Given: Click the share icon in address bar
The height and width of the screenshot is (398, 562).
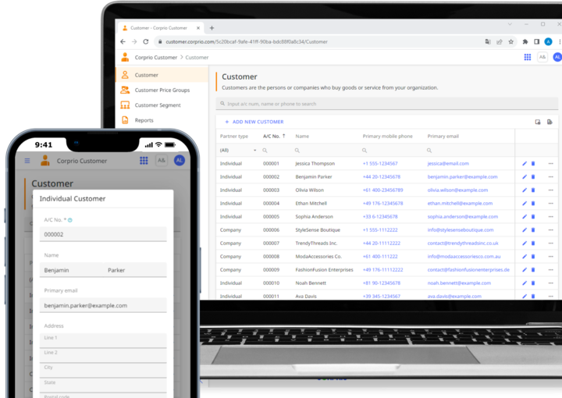Looking at the screenshot, I should (x=500, y=42).
